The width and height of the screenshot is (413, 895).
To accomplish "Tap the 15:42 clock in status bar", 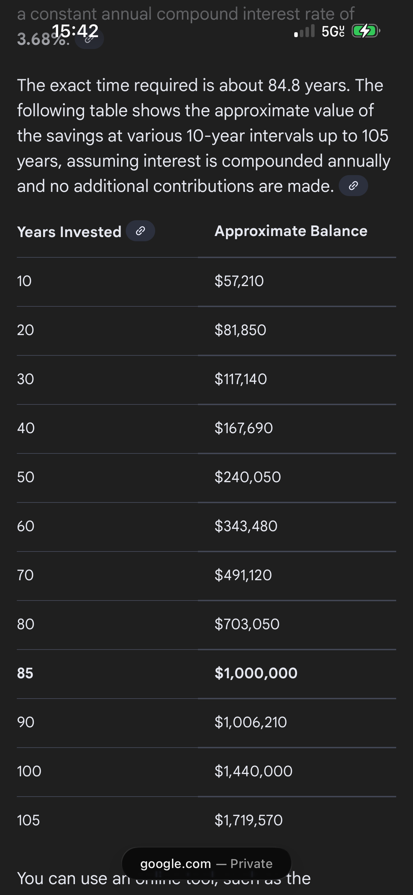I will point(75,31).
